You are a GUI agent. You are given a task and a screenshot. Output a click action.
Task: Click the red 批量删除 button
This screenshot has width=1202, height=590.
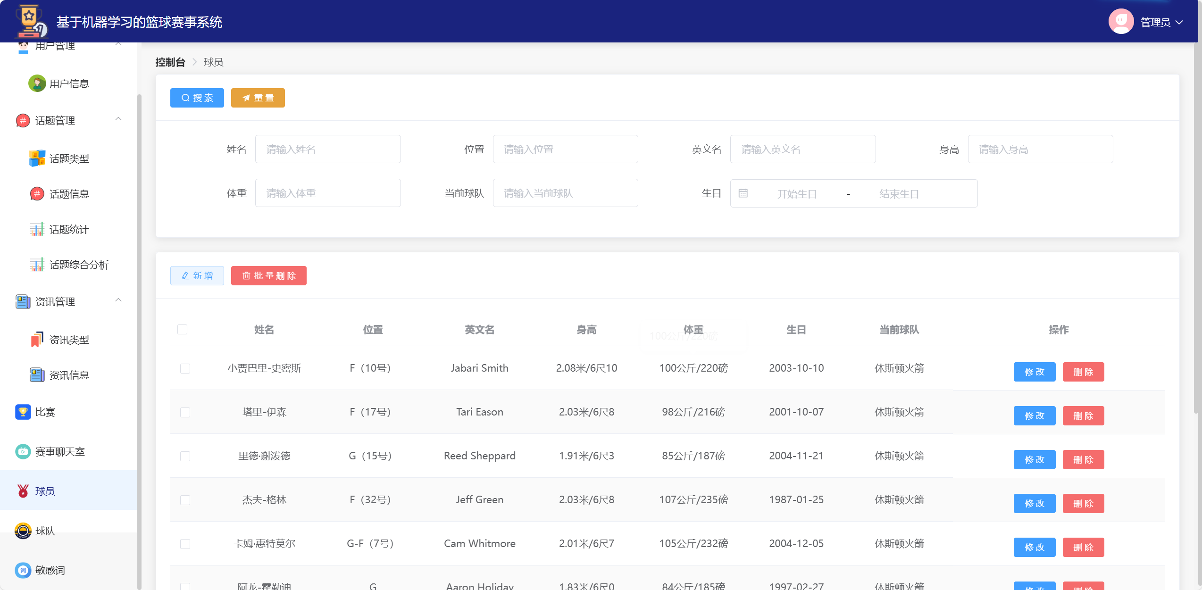269,275
